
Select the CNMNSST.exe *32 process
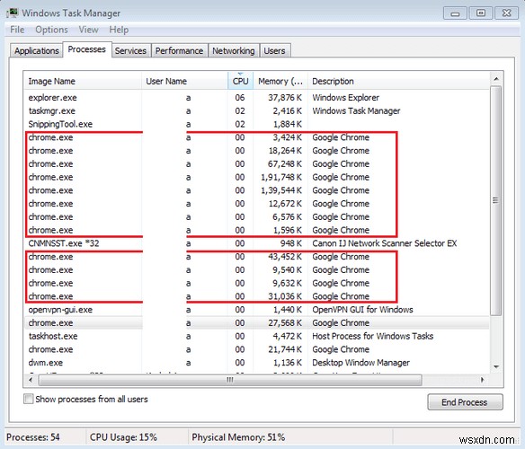pyautogui.click(x=257, y=243)
